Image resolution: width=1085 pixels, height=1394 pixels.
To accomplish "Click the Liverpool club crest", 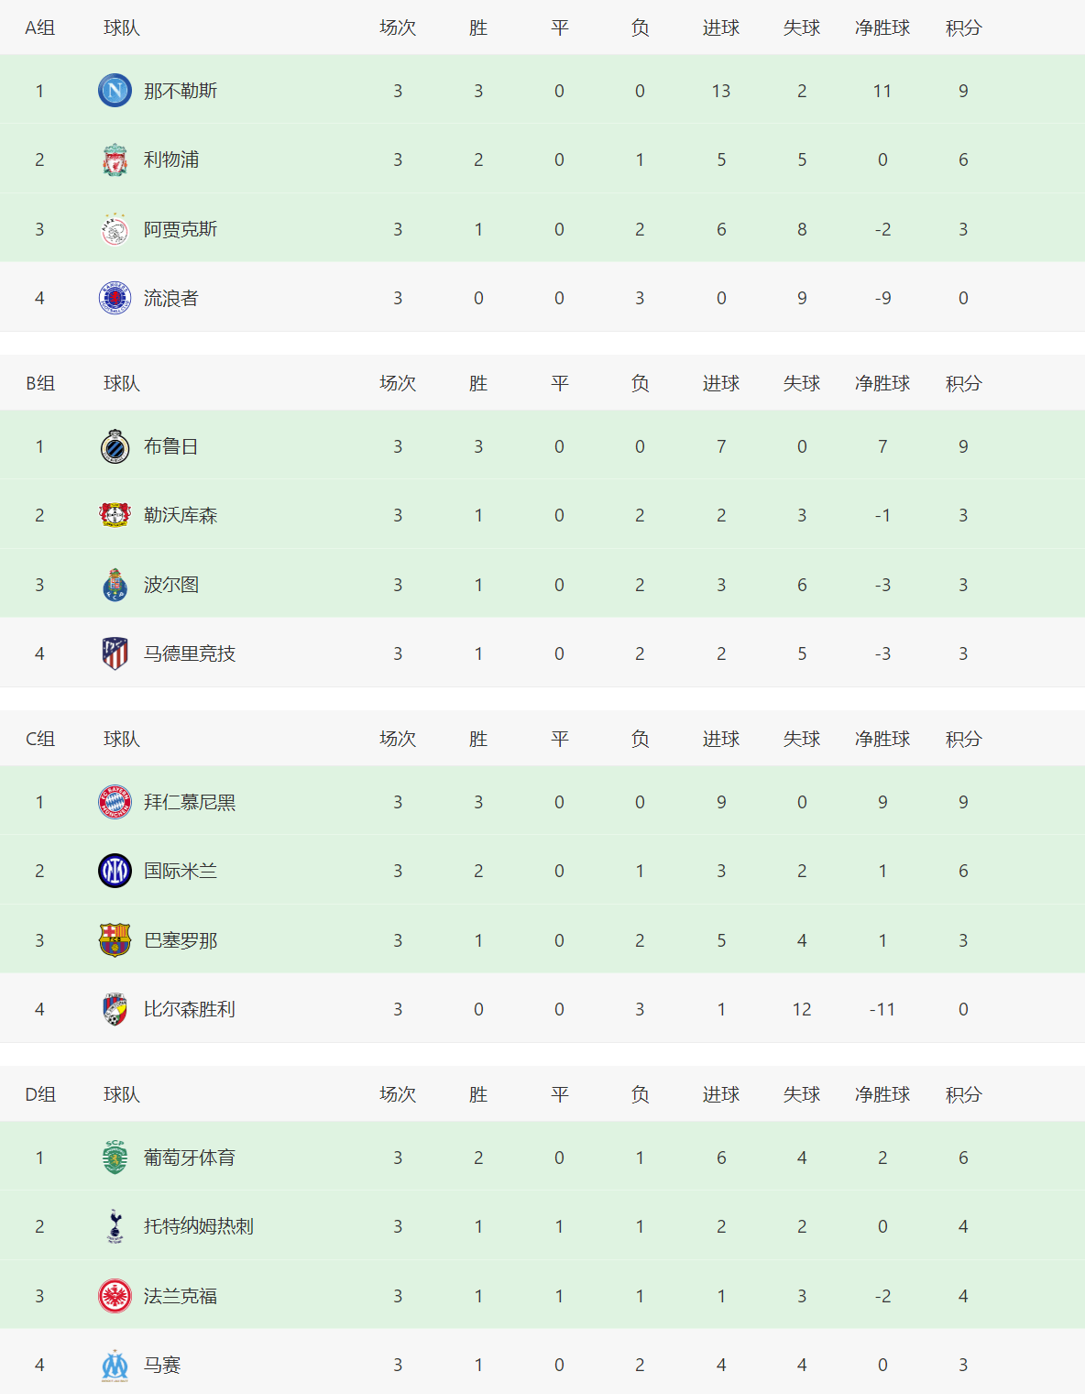I will (x=115, y=159).
